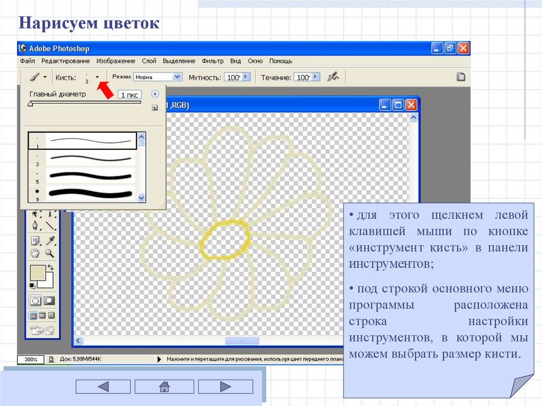Enable the airbrush option icon
Screen dimensions: 542x406
point(332,77)
